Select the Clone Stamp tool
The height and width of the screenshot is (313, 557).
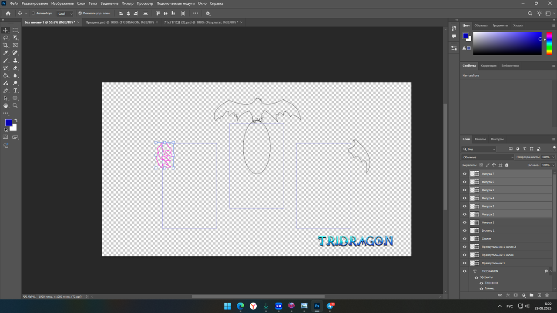(15, 60)
